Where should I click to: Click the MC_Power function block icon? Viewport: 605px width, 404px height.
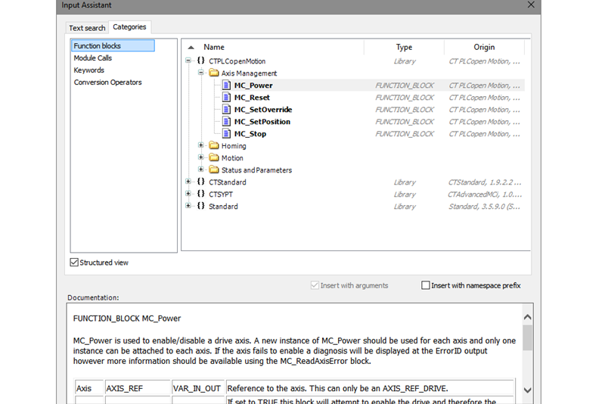point(227,85)
